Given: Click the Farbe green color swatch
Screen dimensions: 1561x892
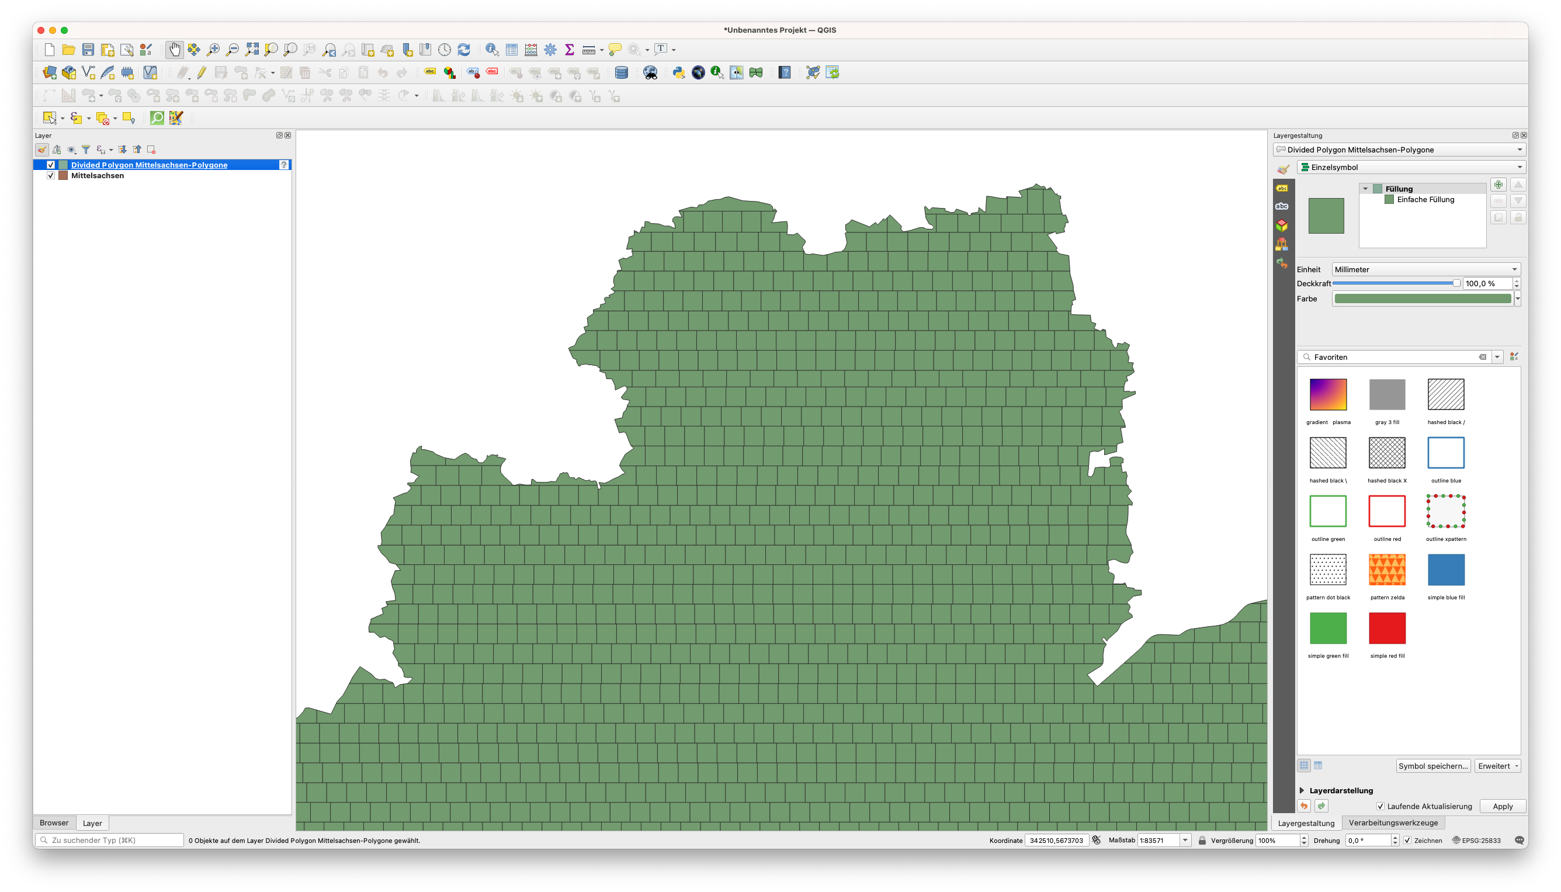Looking at the screenshot, I should click(1423, 299).
